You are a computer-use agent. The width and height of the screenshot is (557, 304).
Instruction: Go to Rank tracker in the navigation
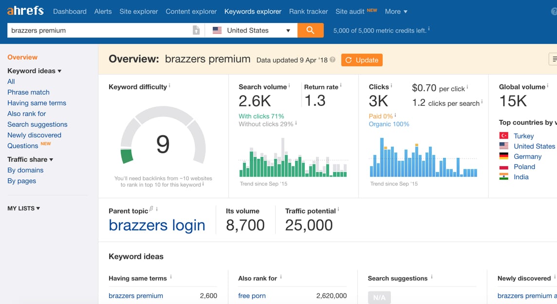[x=308, y=11]
